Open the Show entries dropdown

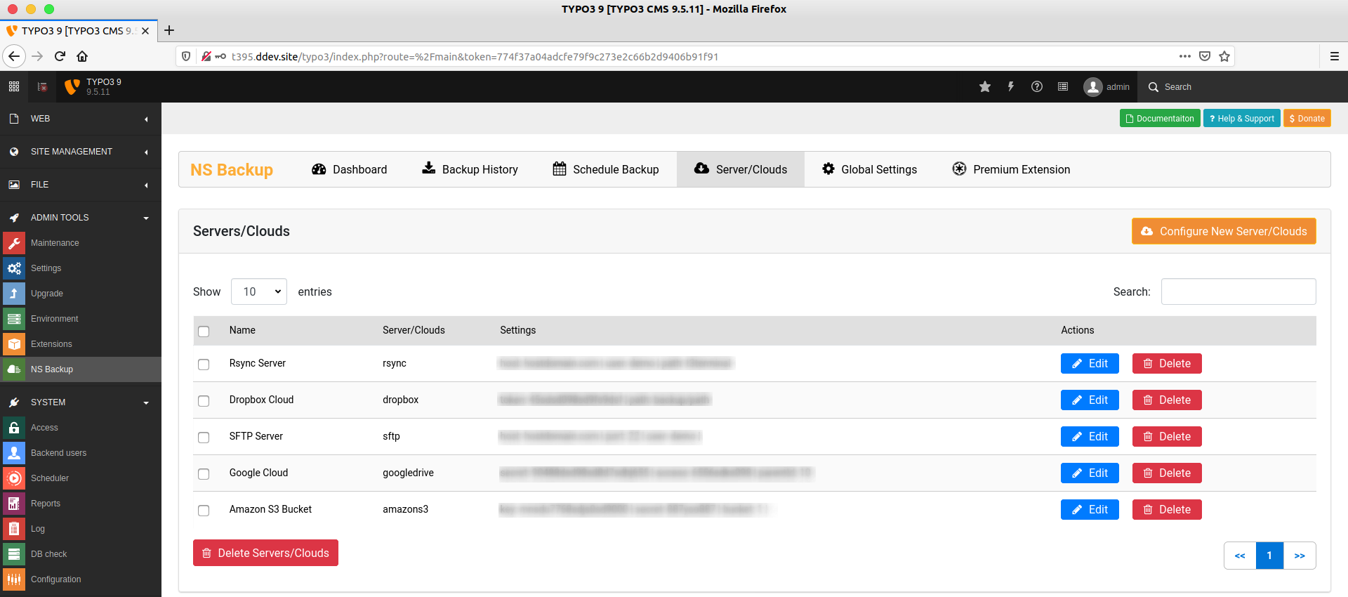point(258,291)
